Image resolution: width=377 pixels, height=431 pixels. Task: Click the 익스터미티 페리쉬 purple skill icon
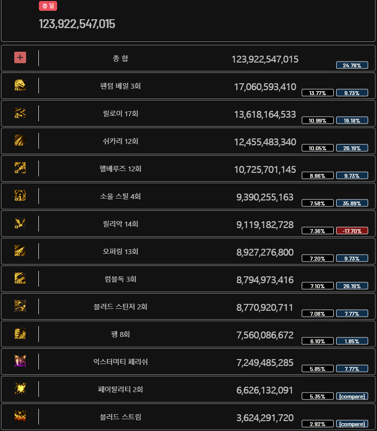(x=20, y=361)
